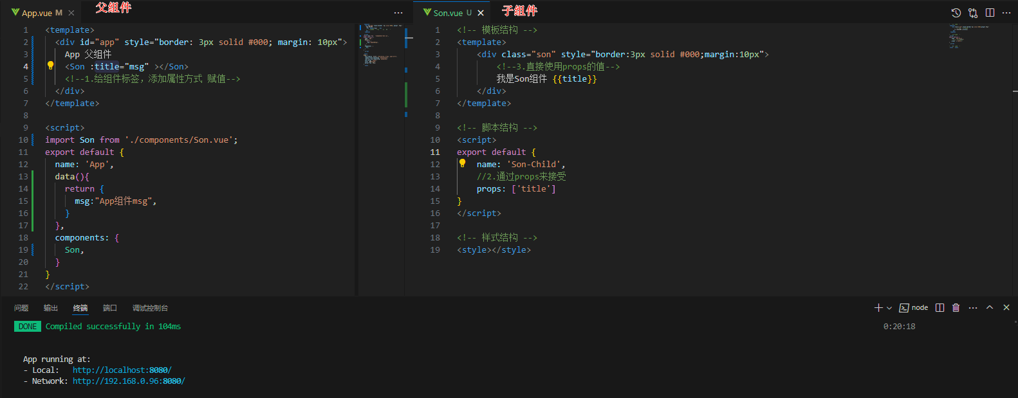Open the timeline history icon in editor toolbar
Screen dimensions: 1018x398
point(956,13)
